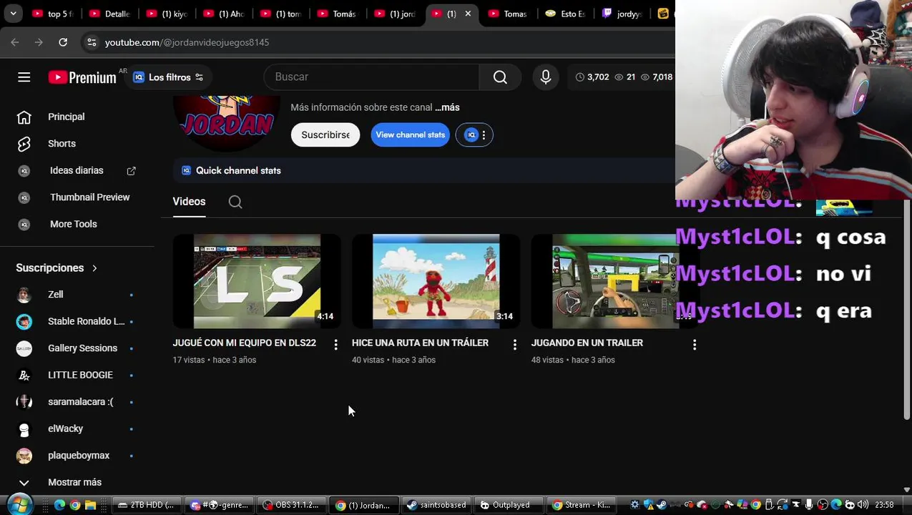Image resolution: width=912 pixels, height=515 pixels.
Task: Open DLS22 video thumbnail
Action: [257, 281]
